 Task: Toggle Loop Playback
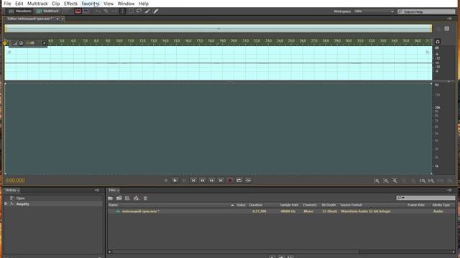[239, 181]
